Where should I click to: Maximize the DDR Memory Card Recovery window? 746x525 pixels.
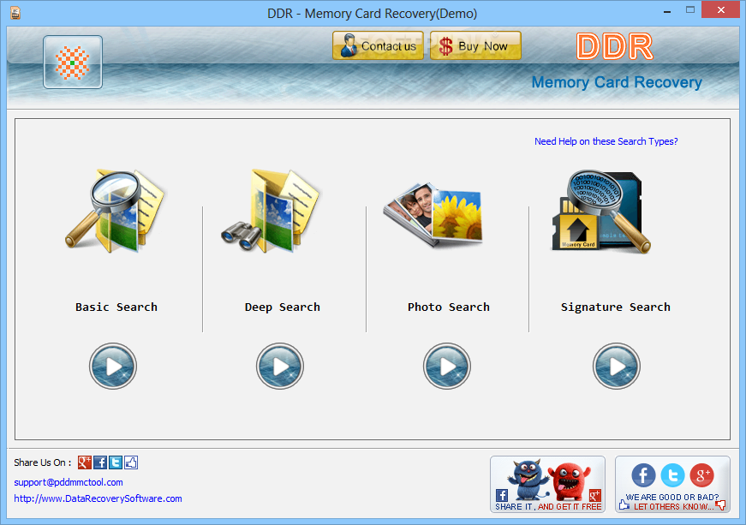(690, 10)
